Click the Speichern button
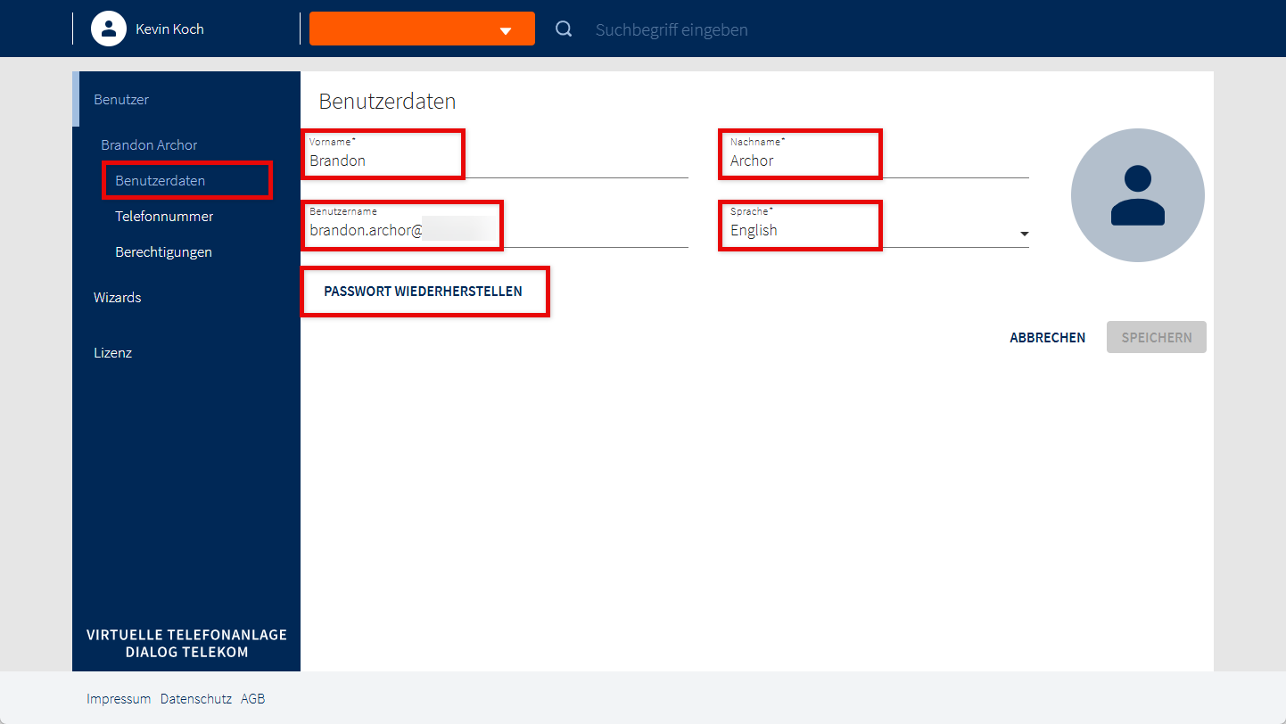This screenshot has width=1286, height=724. 1156,338
